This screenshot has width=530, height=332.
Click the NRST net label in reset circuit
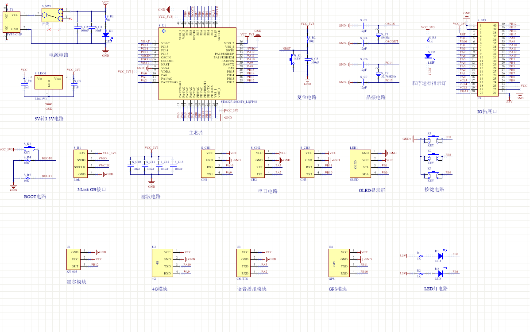pos(286,49)
